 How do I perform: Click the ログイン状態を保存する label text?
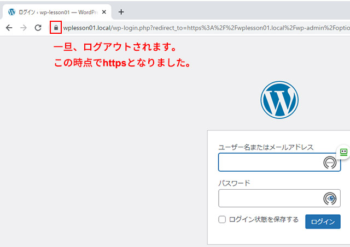(x=264, y=219)
